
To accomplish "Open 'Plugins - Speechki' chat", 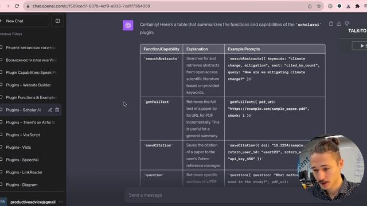I will pyautogui.click(x=30, y=160).
